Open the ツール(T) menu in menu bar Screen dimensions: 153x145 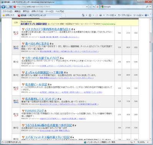49,11
